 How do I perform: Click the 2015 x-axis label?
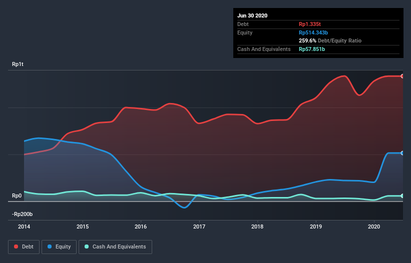click(83, 226)
